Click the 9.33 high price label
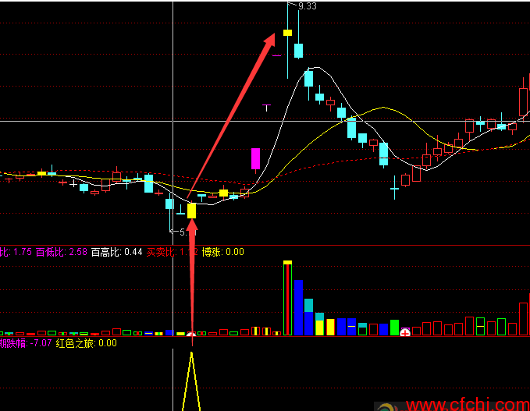Viewport: 530px width, 411px height. [308, 6]
